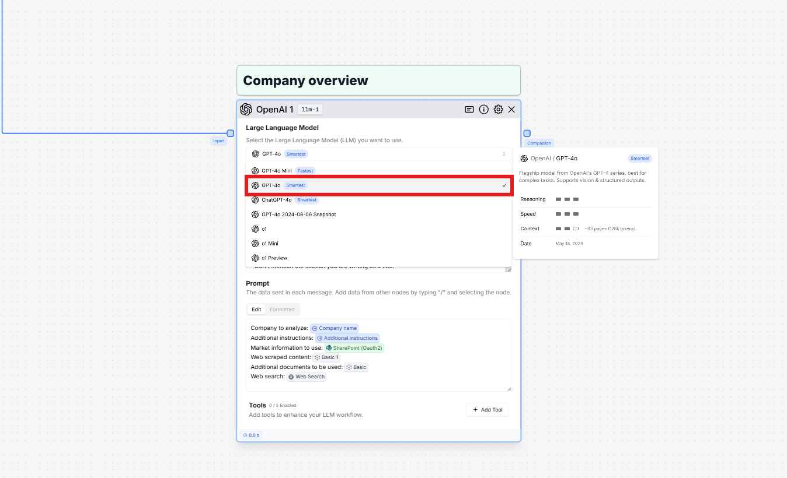Open the node notes icon in OpenAI 1 header
The height and width of the screenshot is (478, 787).
click(469, 110)
